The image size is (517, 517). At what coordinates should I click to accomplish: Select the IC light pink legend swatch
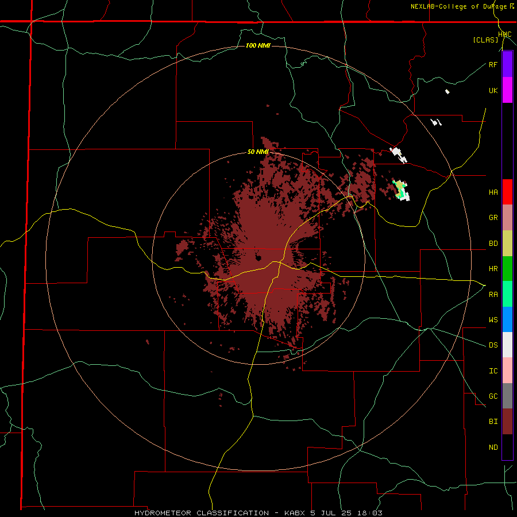click(507, 371)
